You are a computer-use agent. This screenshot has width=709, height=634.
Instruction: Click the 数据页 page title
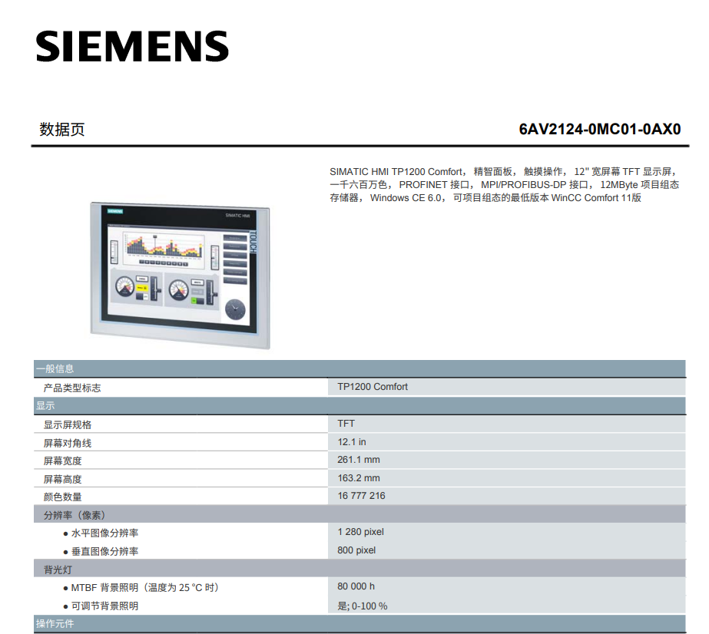pos(62,129)
